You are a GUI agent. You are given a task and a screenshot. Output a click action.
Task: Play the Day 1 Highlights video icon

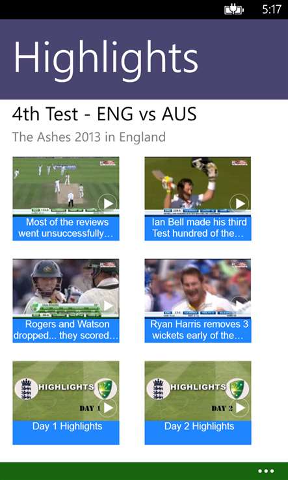click(x=108, y=407)
